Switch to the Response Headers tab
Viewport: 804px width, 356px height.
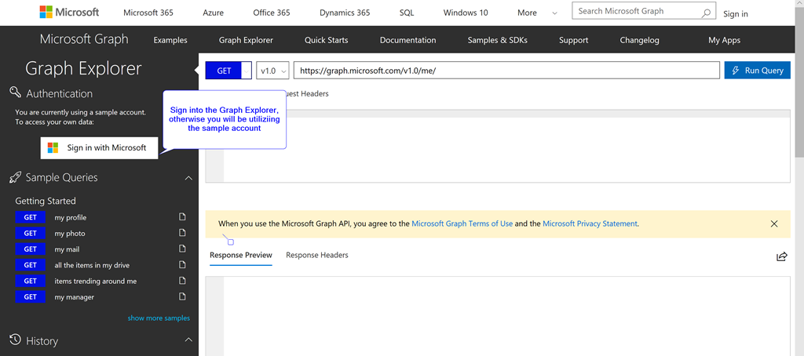click(x=317, y=255)
